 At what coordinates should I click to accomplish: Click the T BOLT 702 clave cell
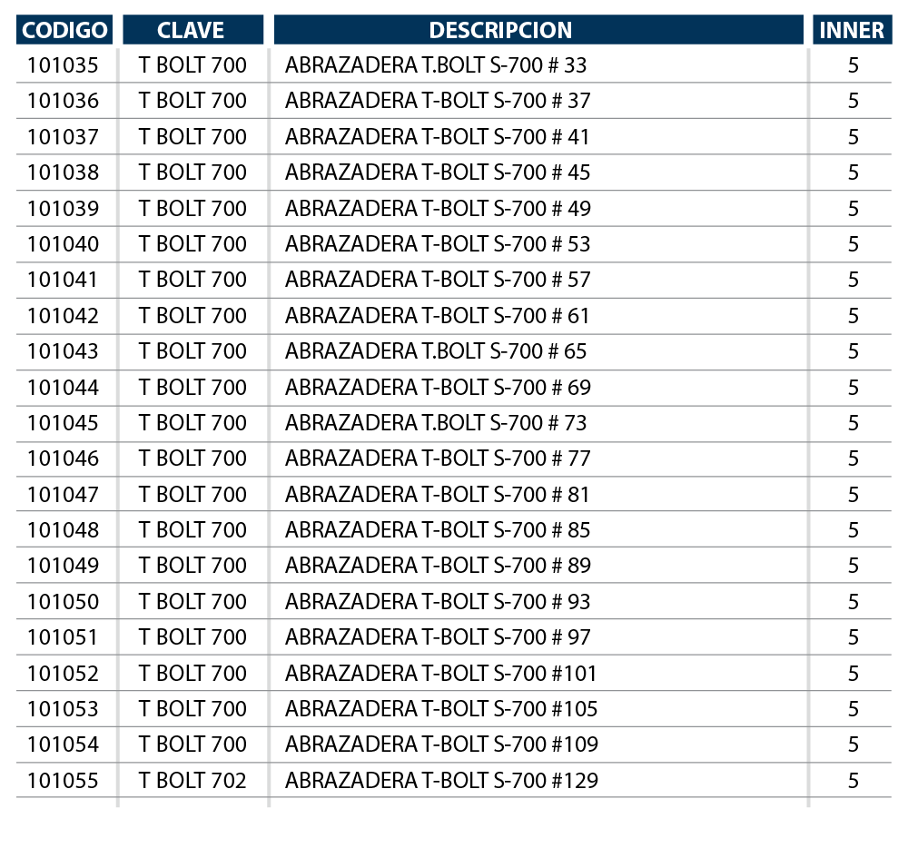(x=192, y=780)
